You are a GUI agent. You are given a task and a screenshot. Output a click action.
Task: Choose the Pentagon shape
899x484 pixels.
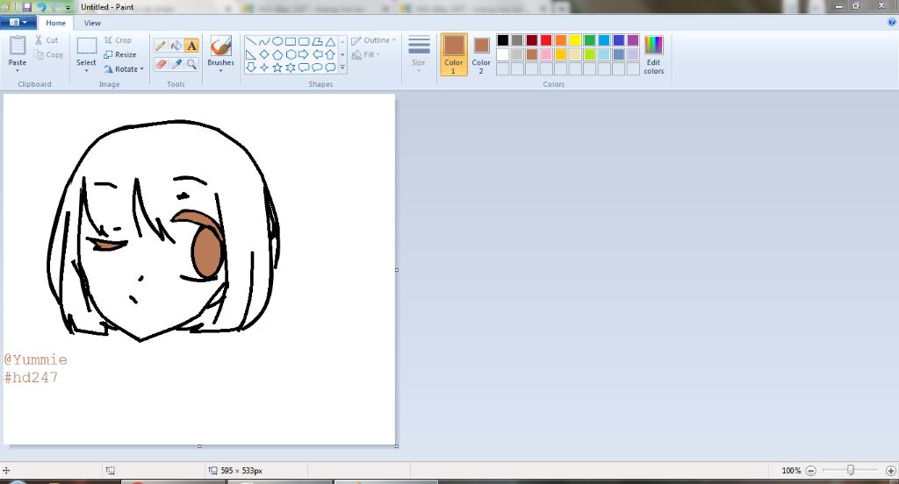[x=277, y=54]
